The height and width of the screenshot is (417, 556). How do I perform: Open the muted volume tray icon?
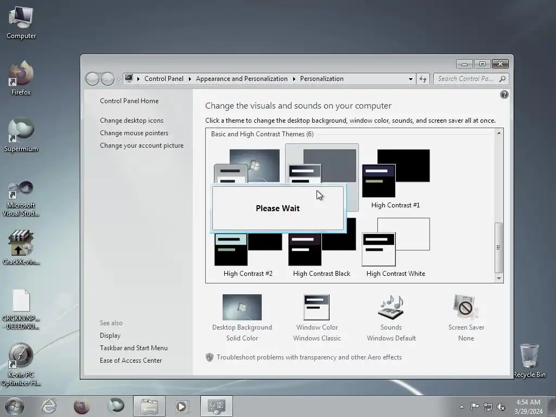tap(501, 407)
